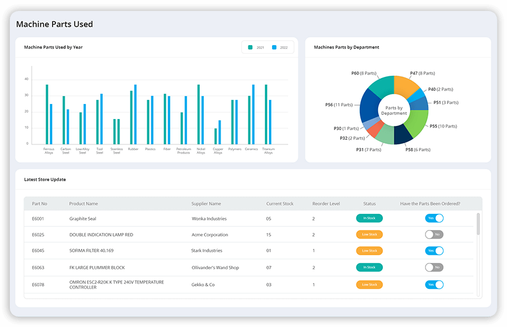Click Low Stock badge for part E6025

point(369,235)
